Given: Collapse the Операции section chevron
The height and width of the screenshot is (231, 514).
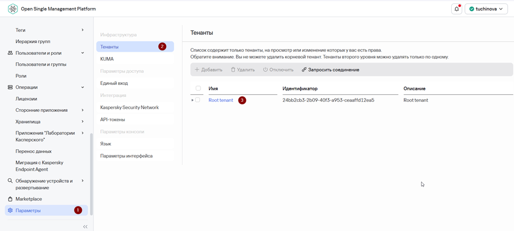Looking at the screenshot, I should (83, 87).
